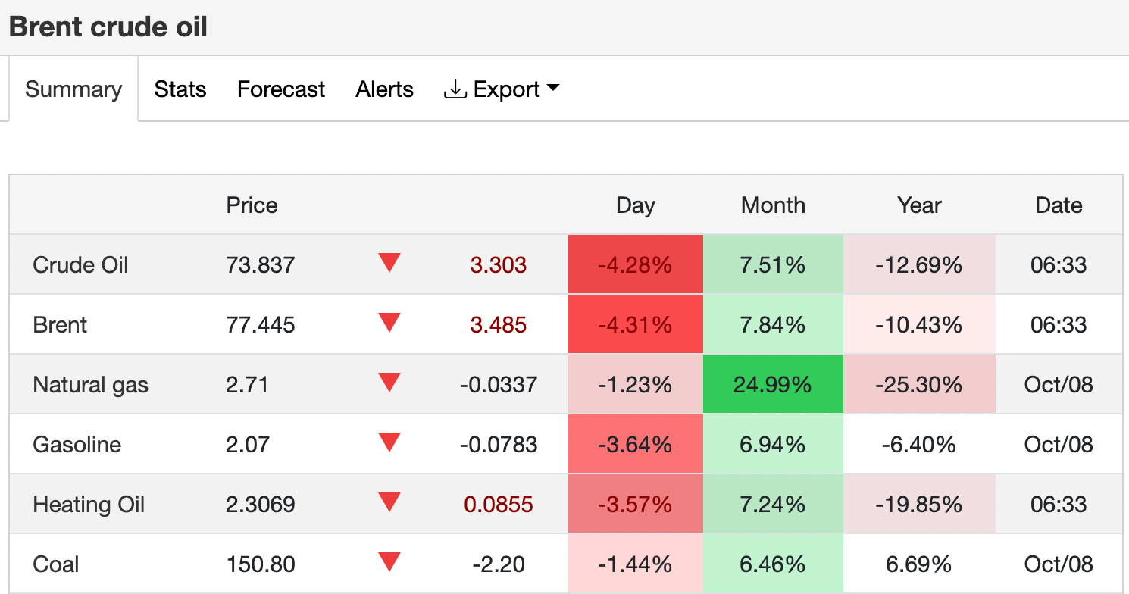This screenshot has height=594, width=1129.
Task: Click the Month column header
Action: pos(773,205)
